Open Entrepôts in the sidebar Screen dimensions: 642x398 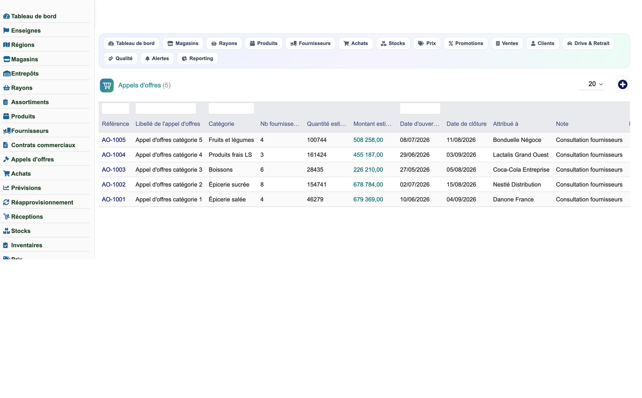click(x=21, y=73)
